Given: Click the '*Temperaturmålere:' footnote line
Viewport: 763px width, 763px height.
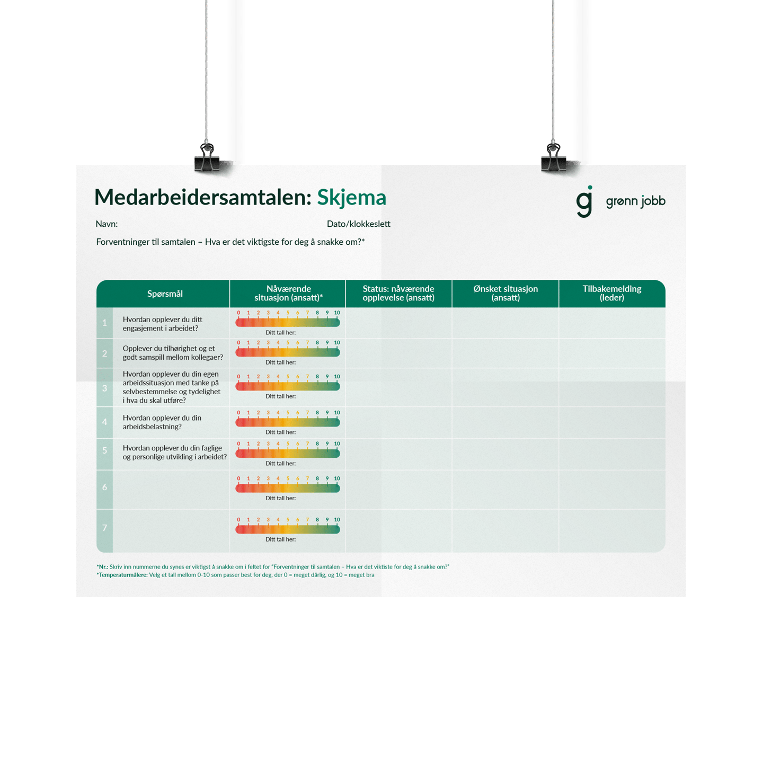Looking at the screenshot, I should point(235,575).
